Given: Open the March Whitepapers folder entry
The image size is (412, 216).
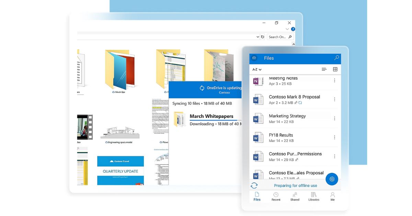Looking at the screenshot, I should click(211, 117).
